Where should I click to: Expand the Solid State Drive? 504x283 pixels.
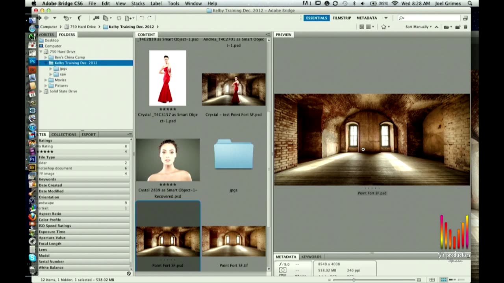(41, 91)
